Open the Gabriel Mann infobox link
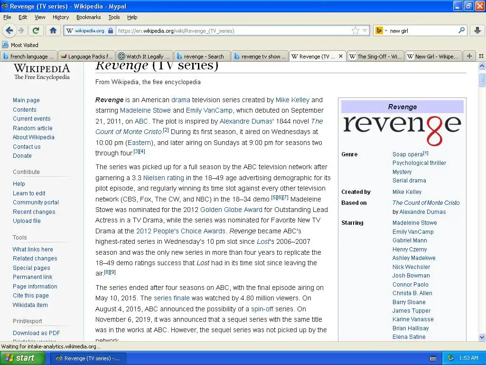 410,240
